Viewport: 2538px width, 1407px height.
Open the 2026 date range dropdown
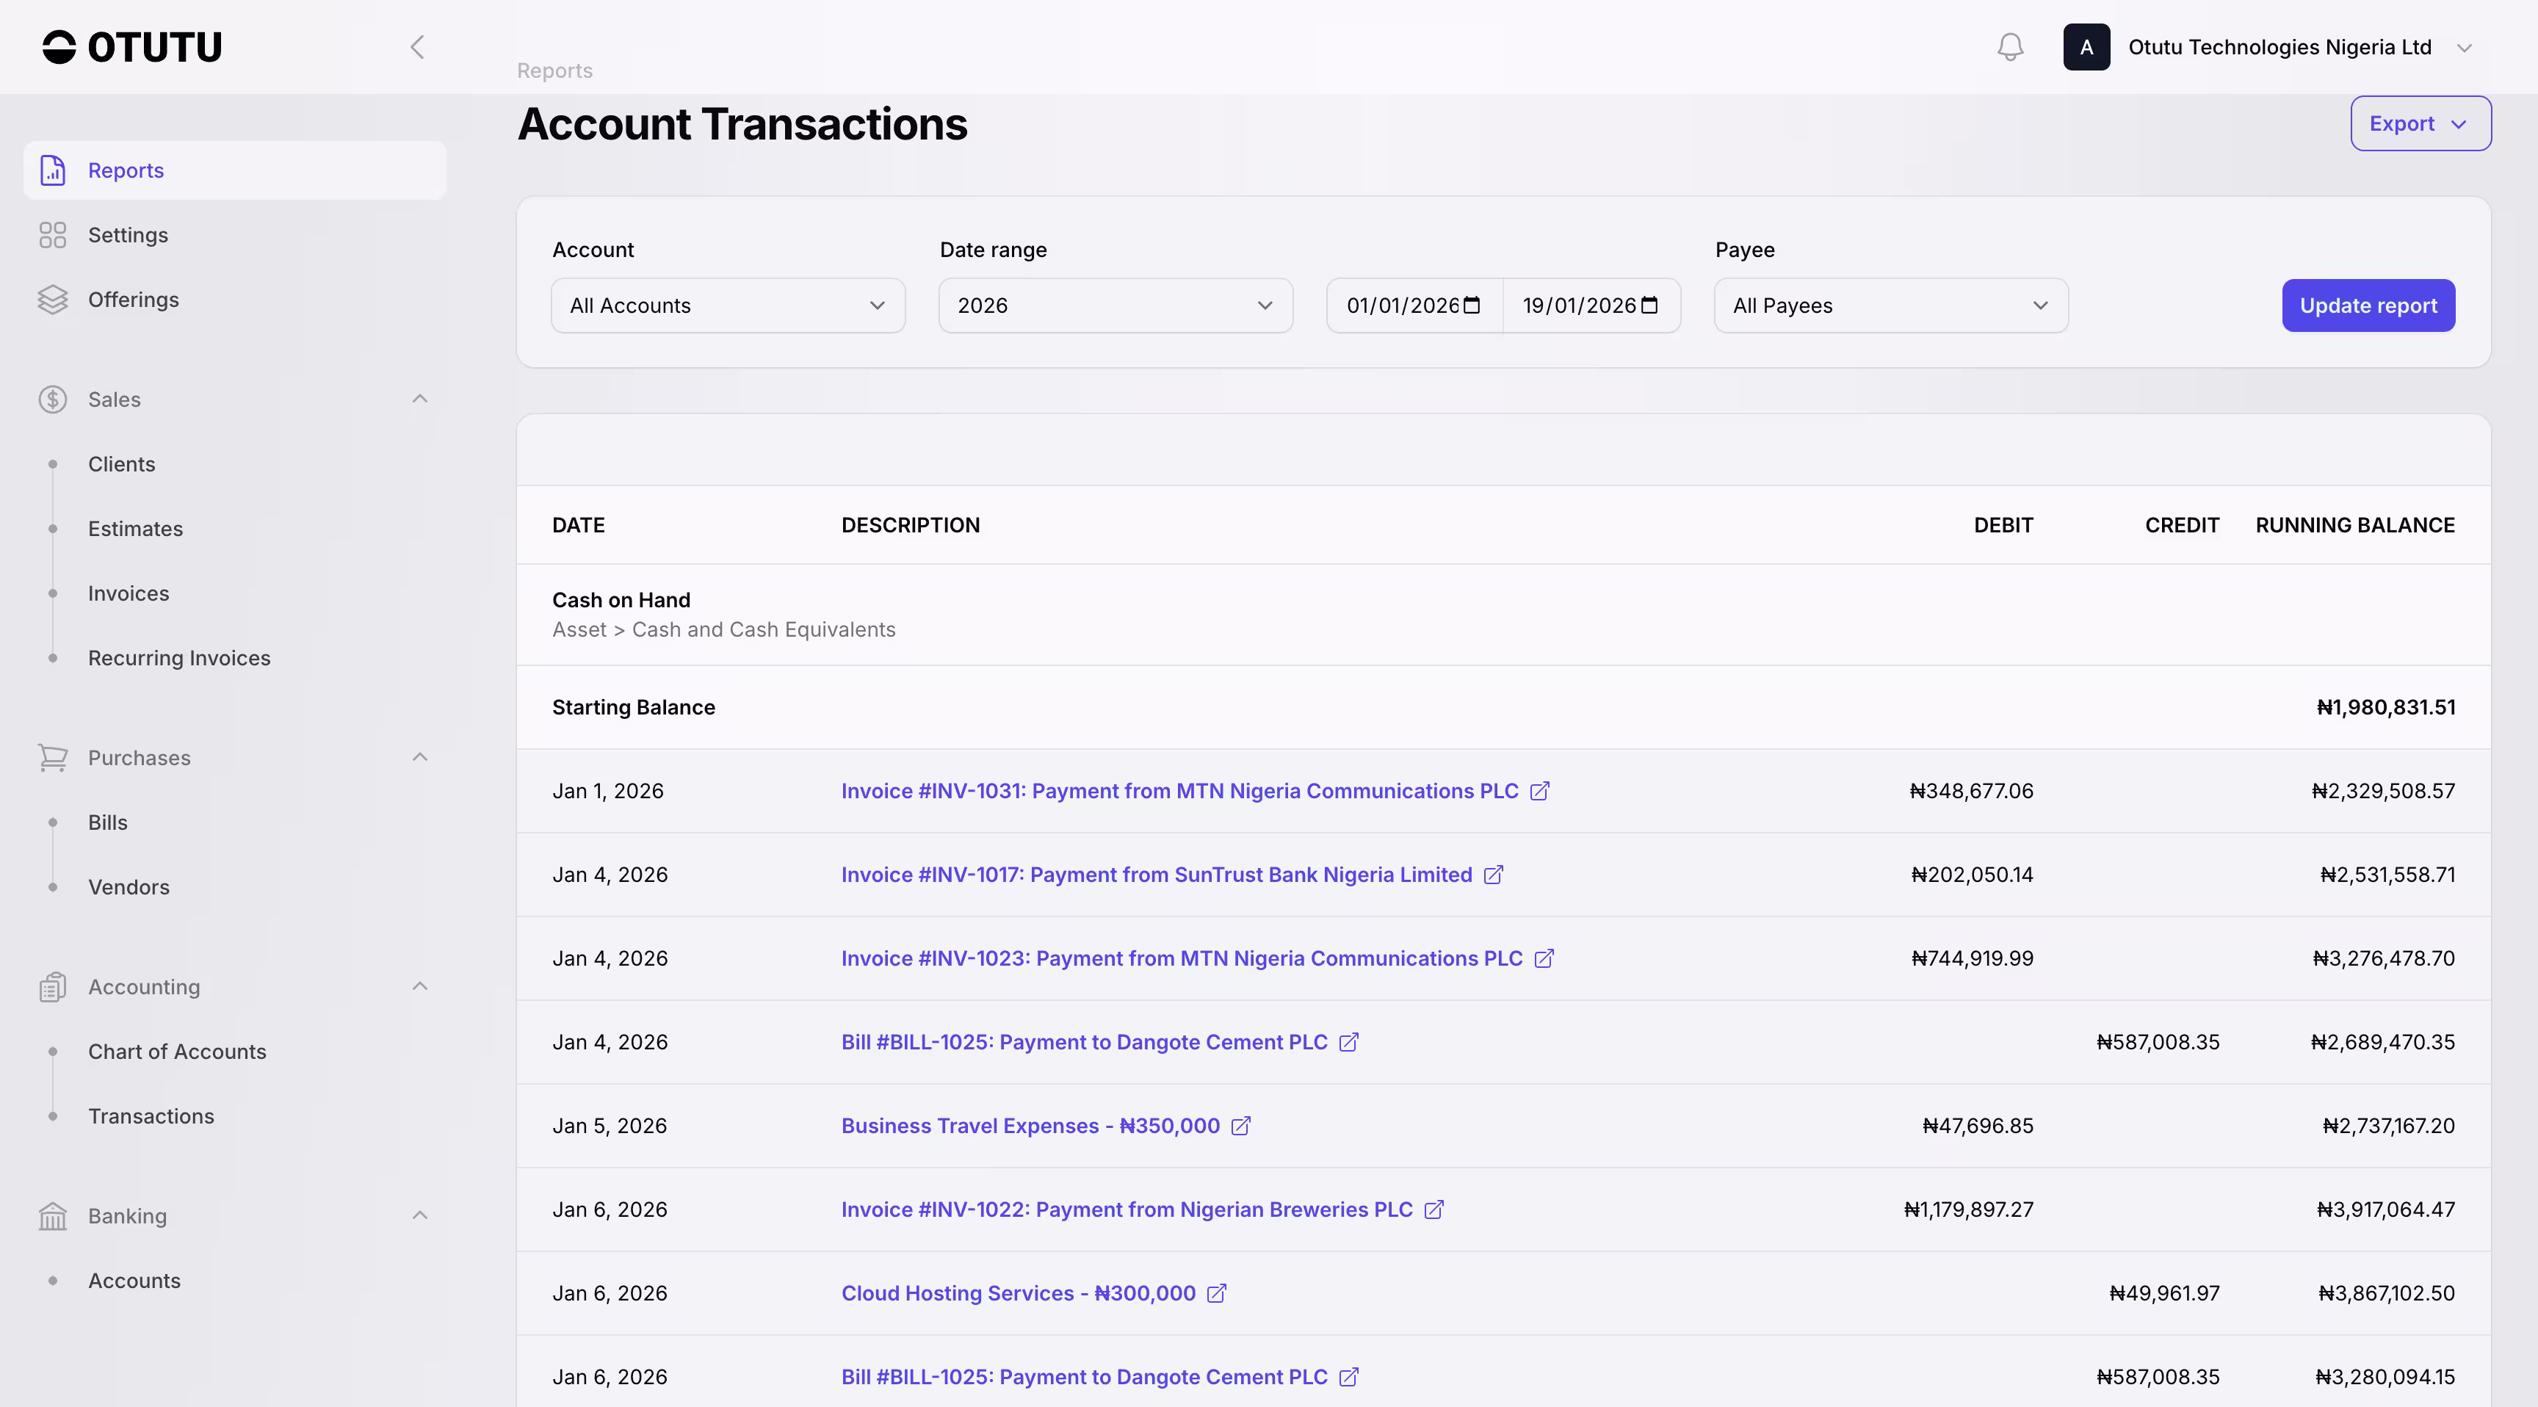pyautogui.click(x=1116, y=305)
